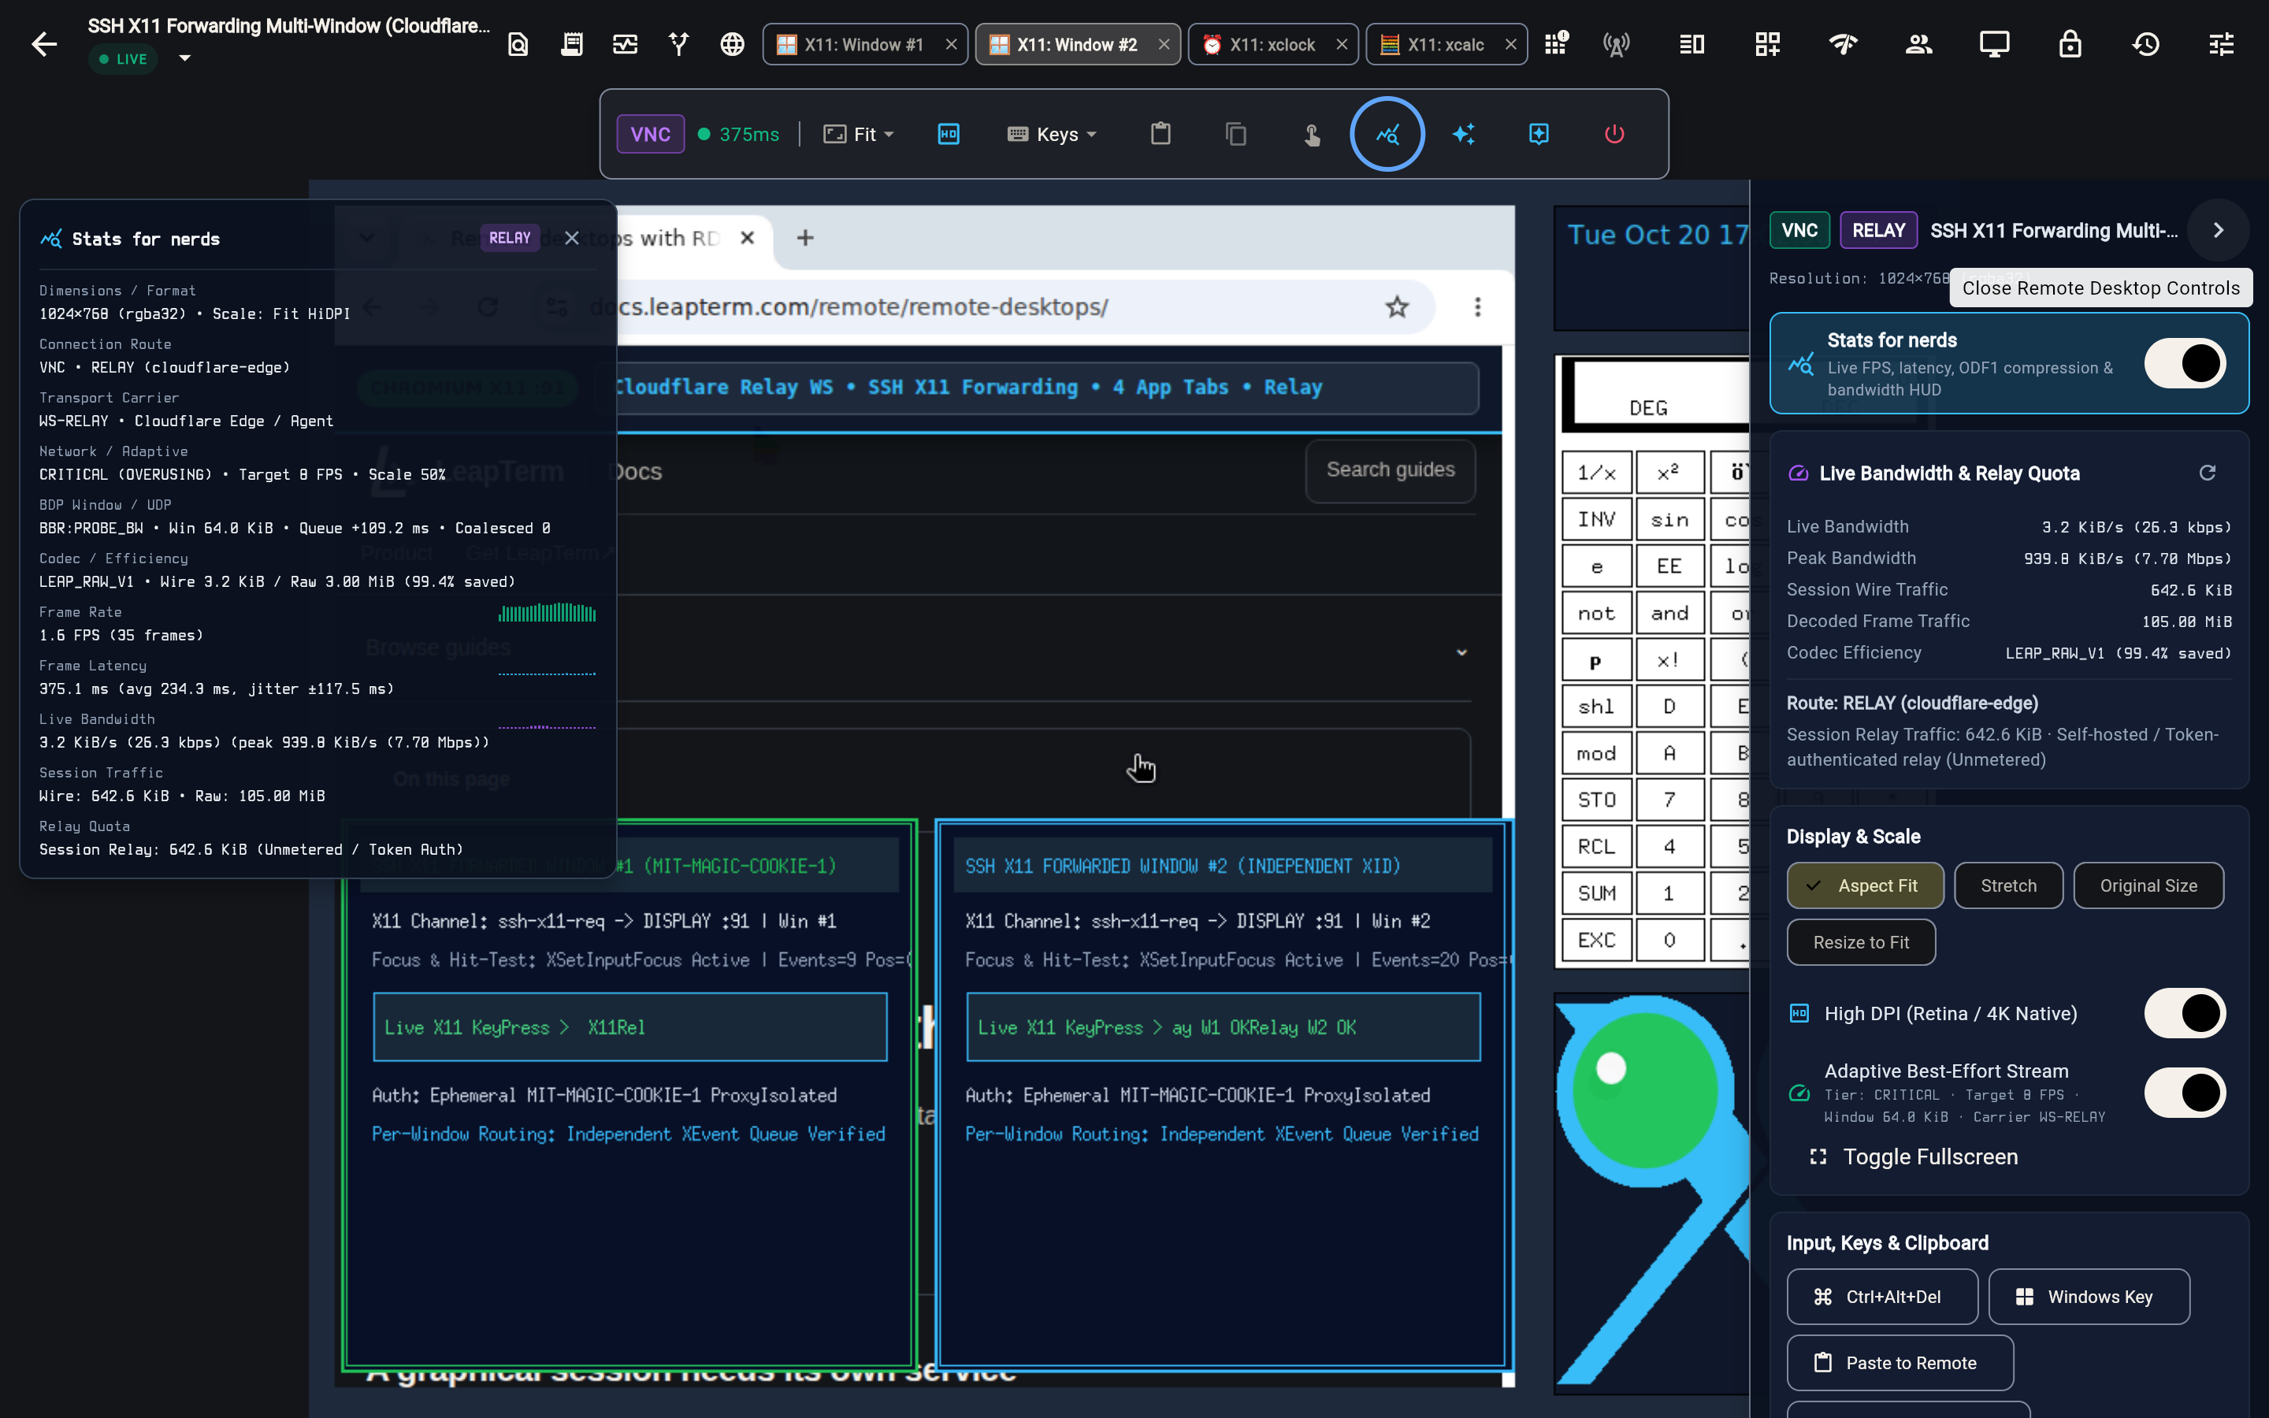The height and width of the screenshot is (1418, 2269).
Task: Click the Search guides field
Action: (1391, 470)
